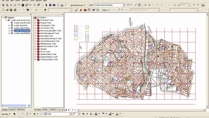Select the sxedio.dwg Polygon layer name
Viewport: 209px width, 118px height.
22,30
